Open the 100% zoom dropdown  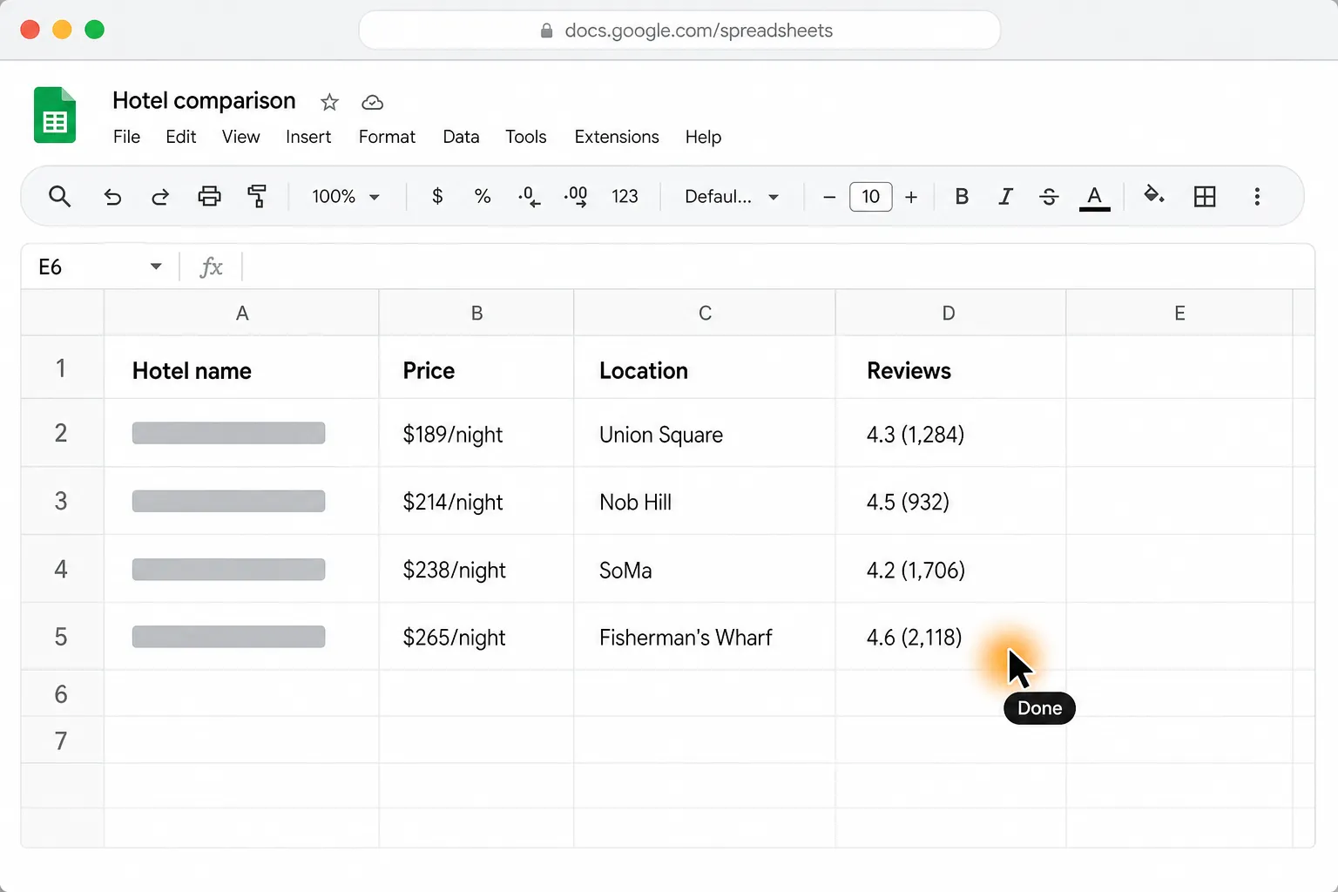(x=346, y=196)
